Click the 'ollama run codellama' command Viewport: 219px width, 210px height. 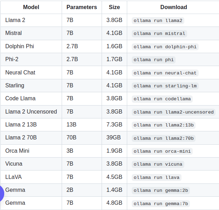[x=162, y=99]
